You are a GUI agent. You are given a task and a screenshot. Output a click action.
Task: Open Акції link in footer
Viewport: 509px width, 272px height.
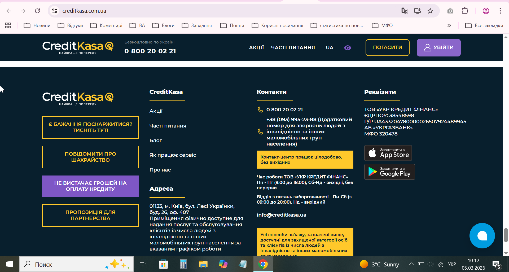point(156,111)
